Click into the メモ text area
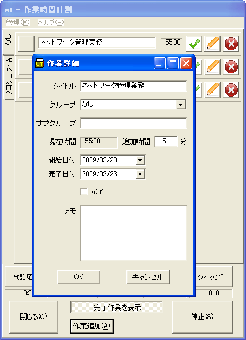This screenshot has height=340, width=246. [133, 234]
